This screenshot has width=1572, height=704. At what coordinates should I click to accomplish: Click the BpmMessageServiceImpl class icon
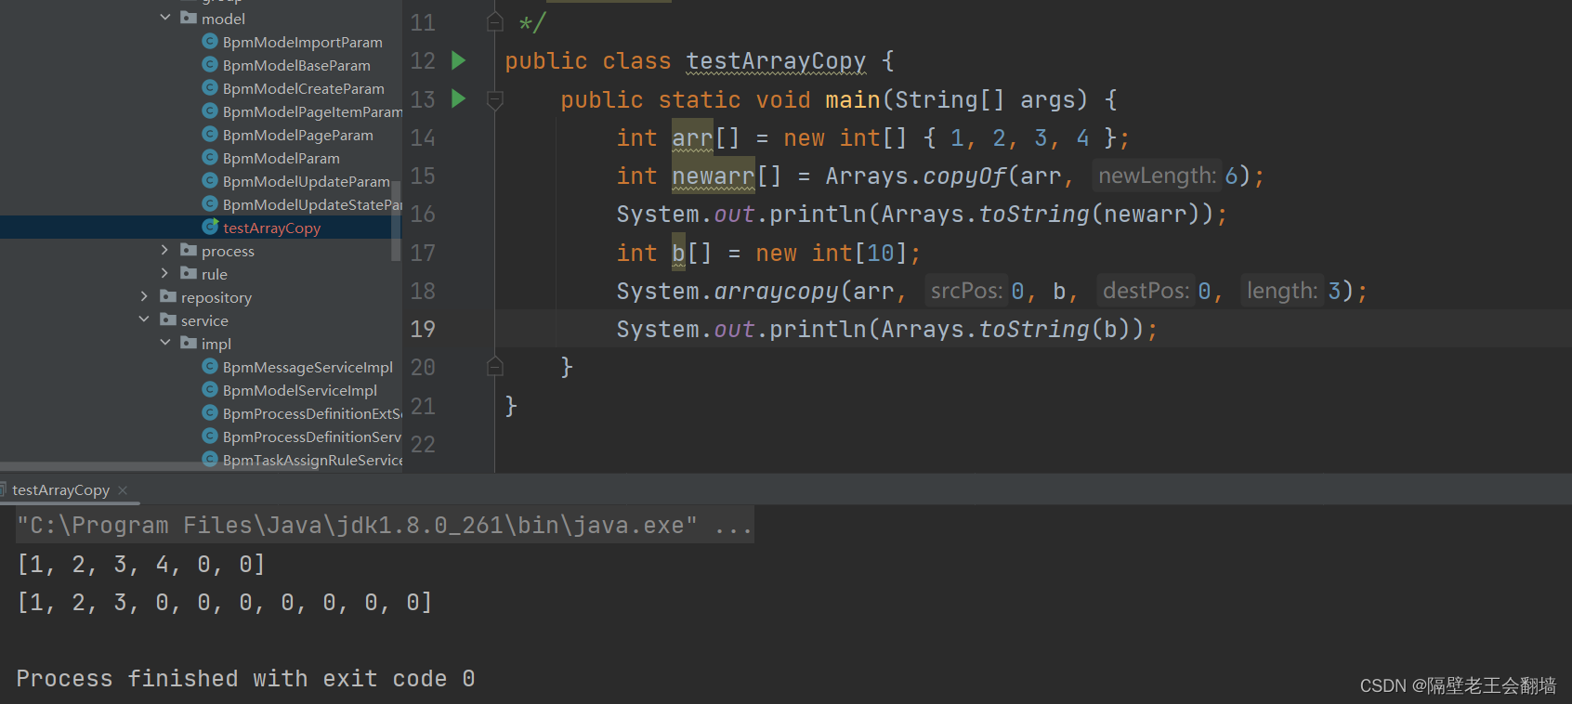(210, 366)
